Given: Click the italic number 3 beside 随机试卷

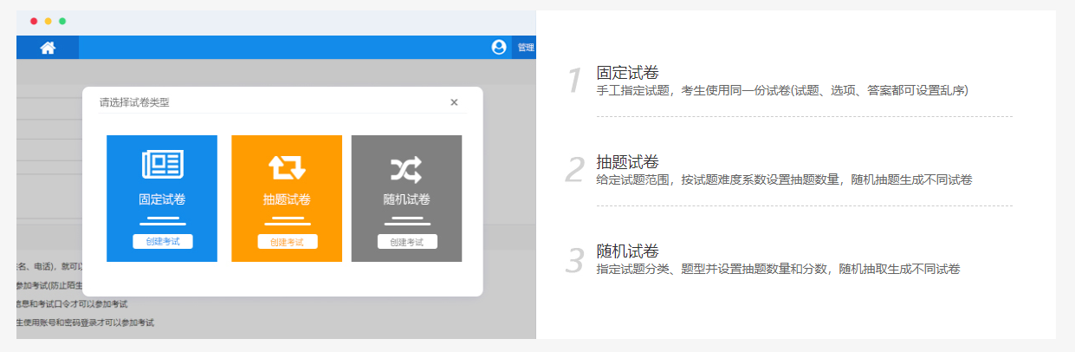Looking at the screenshot, I should tap(575, 260).
